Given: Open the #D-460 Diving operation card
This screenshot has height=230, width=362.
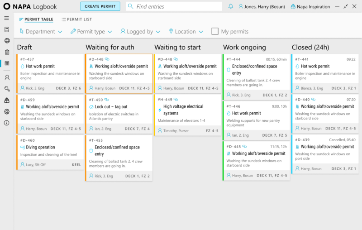Looking at the screenshot, I should coord(50,153).
